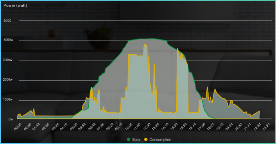Screen dimensions: 276x144
Task: Select the 18:23 time tick label
Action: click(211, 127)
